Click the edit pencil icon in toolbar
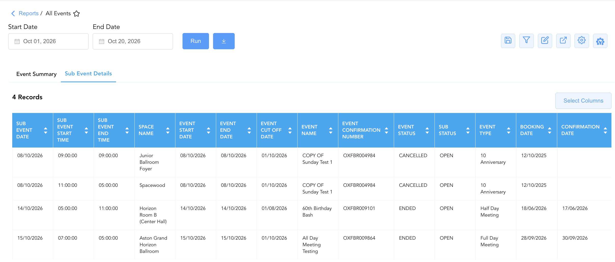Viewport: 615px width, 262px height. [545, 41]
